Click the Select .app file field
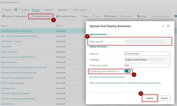The height and width of the screenshot is (106, 177). coord(145,42)
